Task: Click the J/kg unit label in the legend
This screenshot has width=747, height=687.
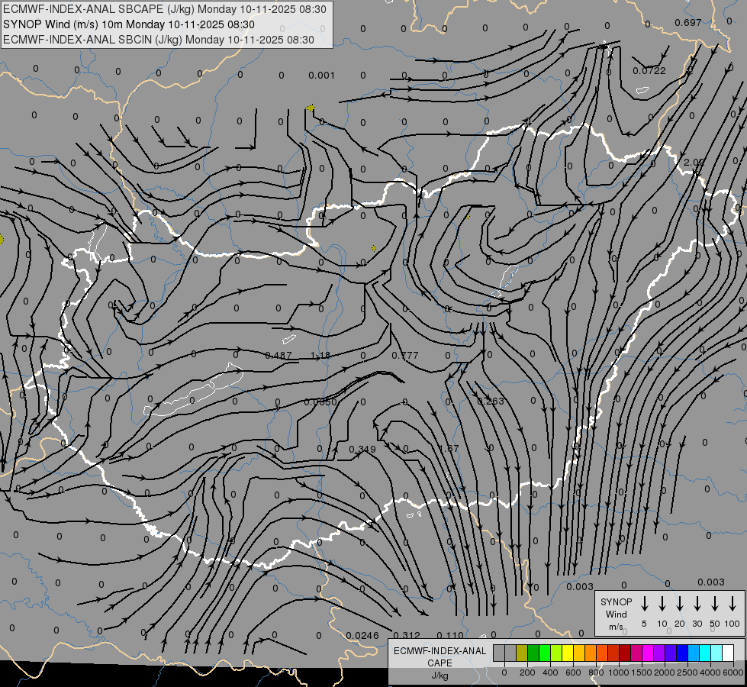Action: pos(440,676)
